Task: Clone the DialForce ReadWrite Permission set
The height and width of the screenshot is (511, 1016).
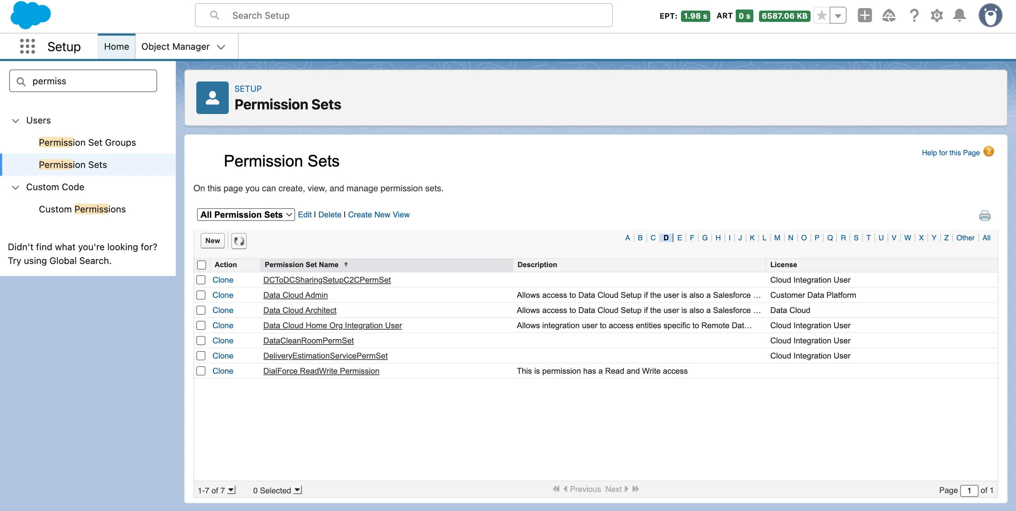Action: pos(223,371)
